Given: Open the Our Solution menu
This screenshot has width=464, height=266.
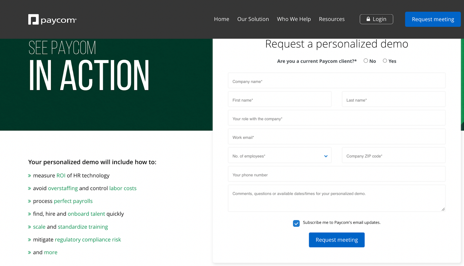Looking at the screenshot, I should click(x=253, y=19).
